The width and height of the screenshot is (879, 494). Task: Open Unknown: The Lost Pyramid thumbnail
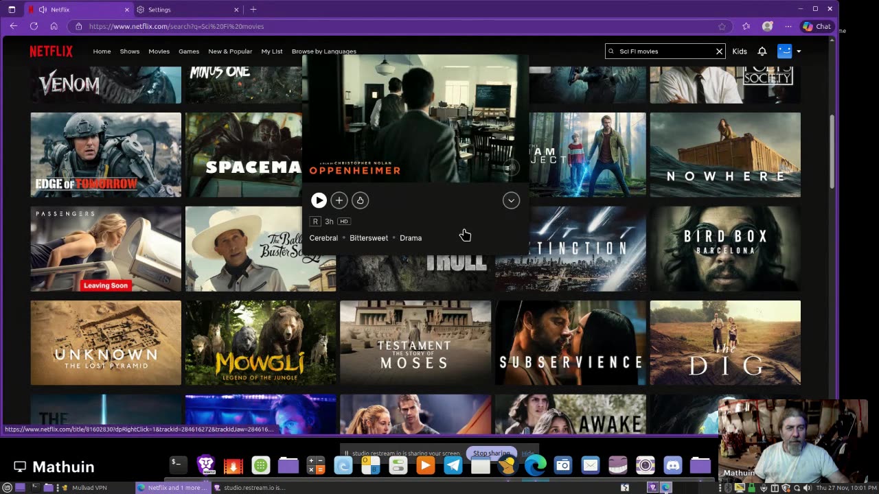[x=106, y=343]
